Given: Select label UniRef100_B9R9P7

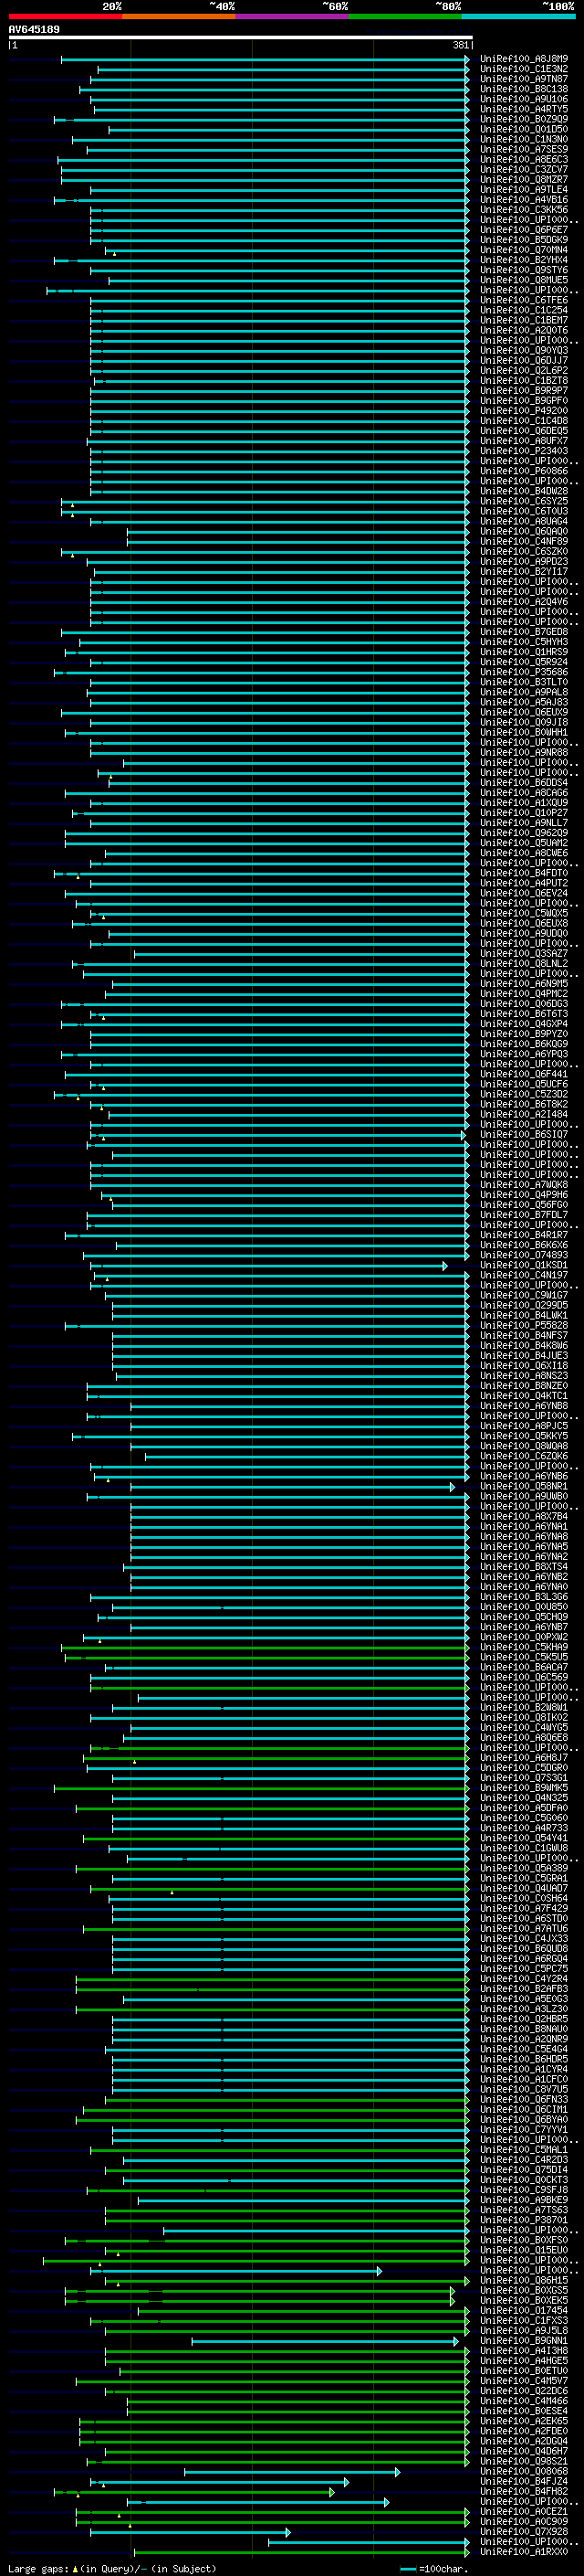Looking at the screenshot, I should pyautogui.click(x=523, y=390).
